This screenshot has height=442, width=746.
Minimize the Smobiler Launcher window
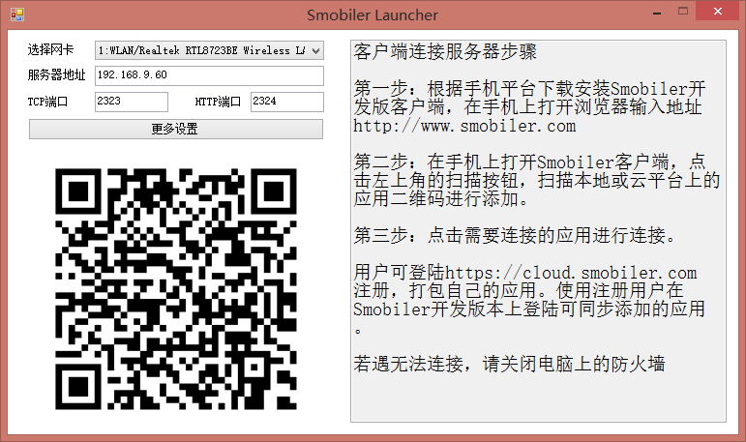[x=657, y=12]
